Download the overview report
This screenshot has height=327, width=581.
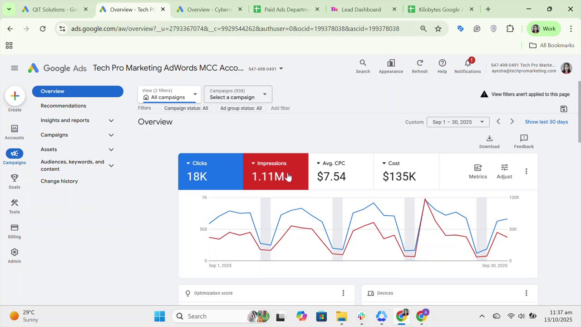(489, 141)
